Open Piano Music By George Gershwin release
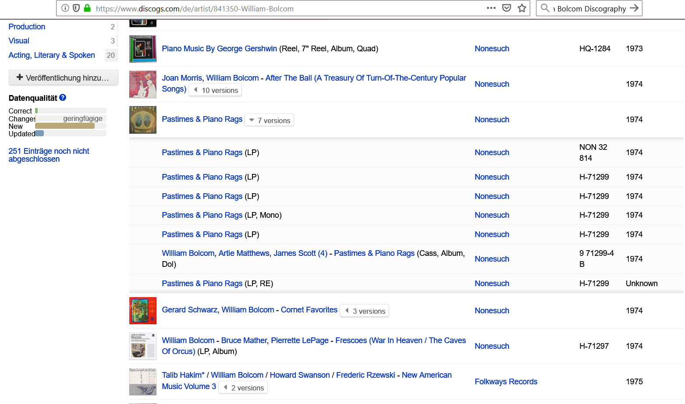685x404 pixels. point(219,49)
